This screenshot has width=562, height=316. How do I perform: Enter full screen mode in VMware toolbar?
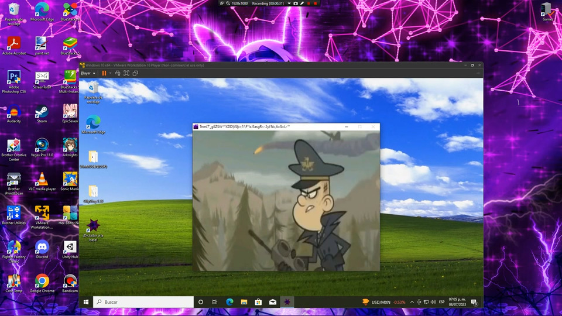126,73
